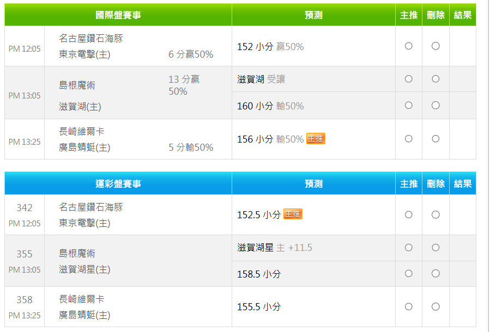
Task: Mark 主推 radio for 160 小分 prediction
Action: point(409,105)
